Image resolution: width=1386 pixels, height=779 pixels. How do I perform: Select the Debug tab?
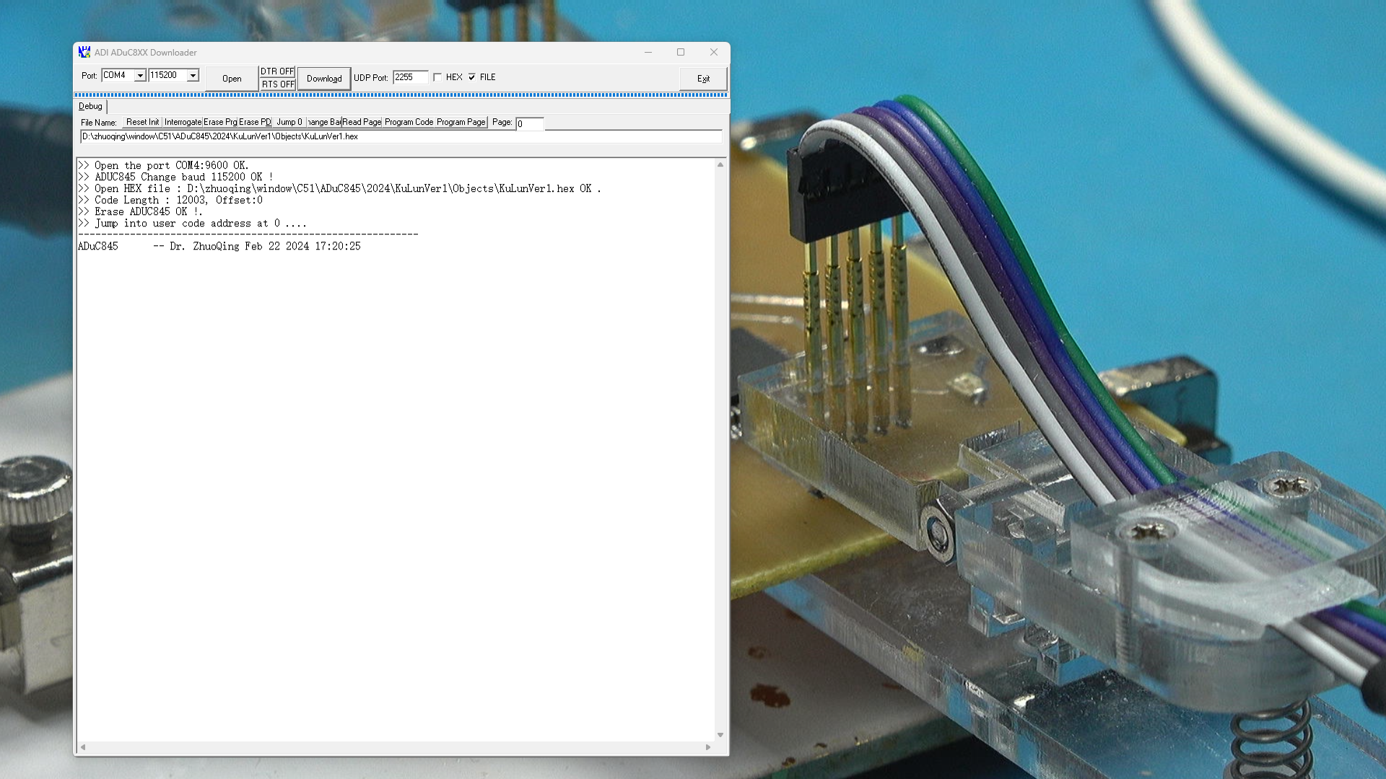90,106
